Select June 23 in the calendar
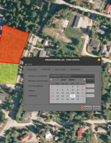The height and width of the screenshot is (143, 111). 78,96
